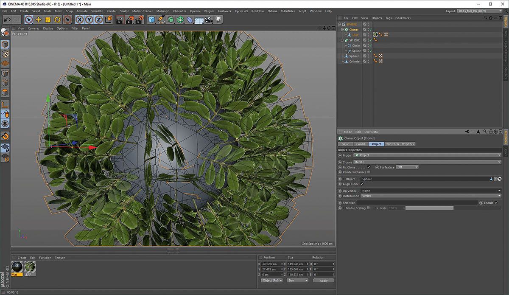The height and width of the screenshot is (295, 509).
Task: Open the Distribution dropdown set to Vertex
Action: click(x=424, y=196)
